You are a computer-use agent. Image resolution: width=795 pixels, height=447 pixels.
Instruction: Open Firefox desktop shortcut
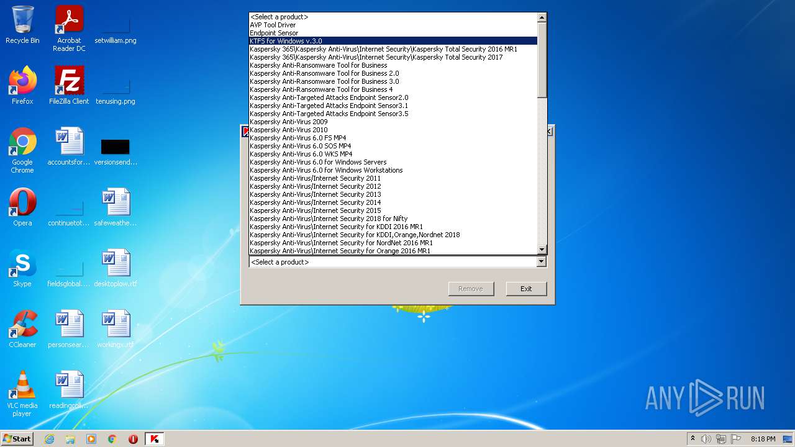pyautogui.click(x=22, y=86)
